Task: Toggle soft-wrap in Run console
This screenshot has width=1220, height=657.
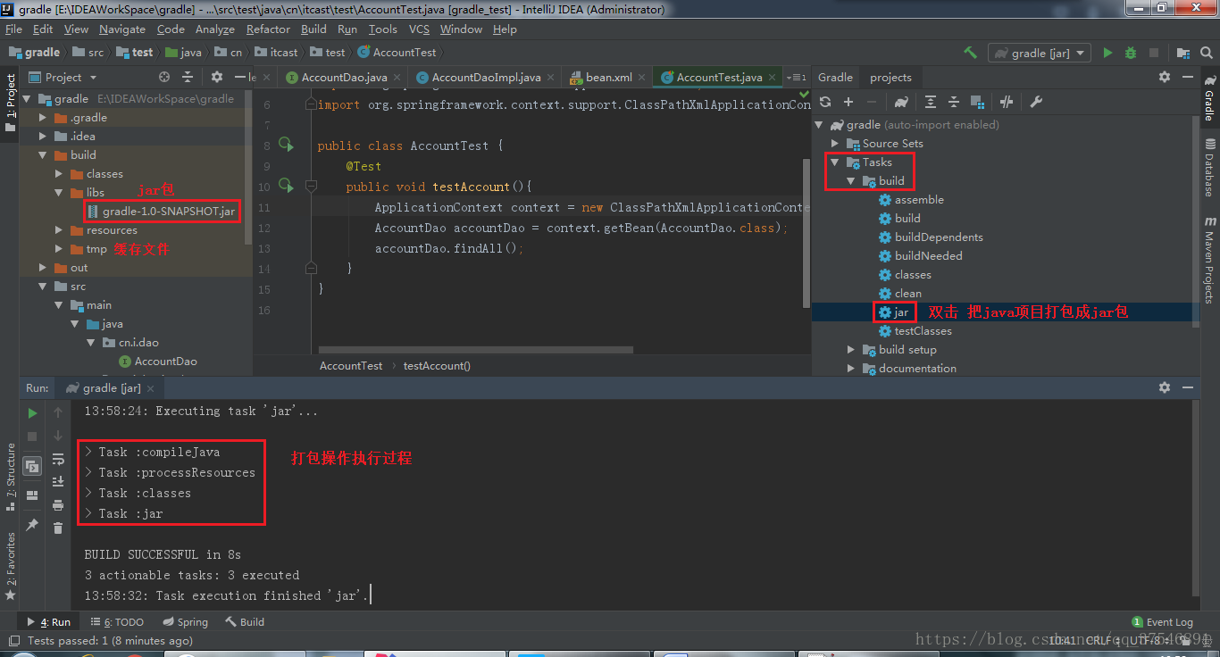Action: pyautogui.click(x=58, y=459)
